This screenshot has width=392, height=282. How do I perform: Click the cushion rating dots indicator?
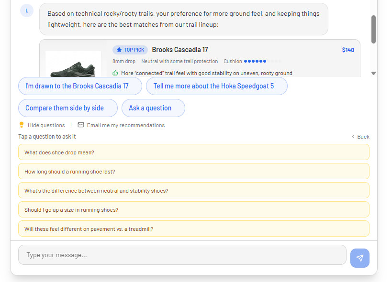[263, 61]
